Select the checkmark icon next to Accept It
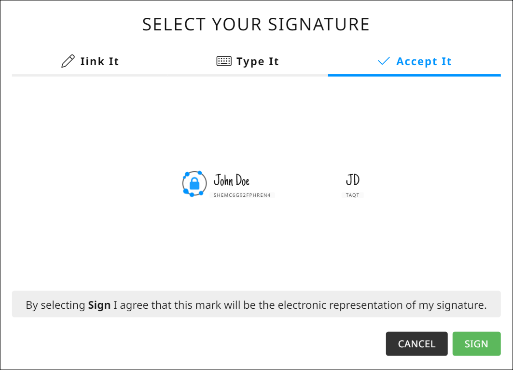Screen dimensions: 513x370 (383, 61)
